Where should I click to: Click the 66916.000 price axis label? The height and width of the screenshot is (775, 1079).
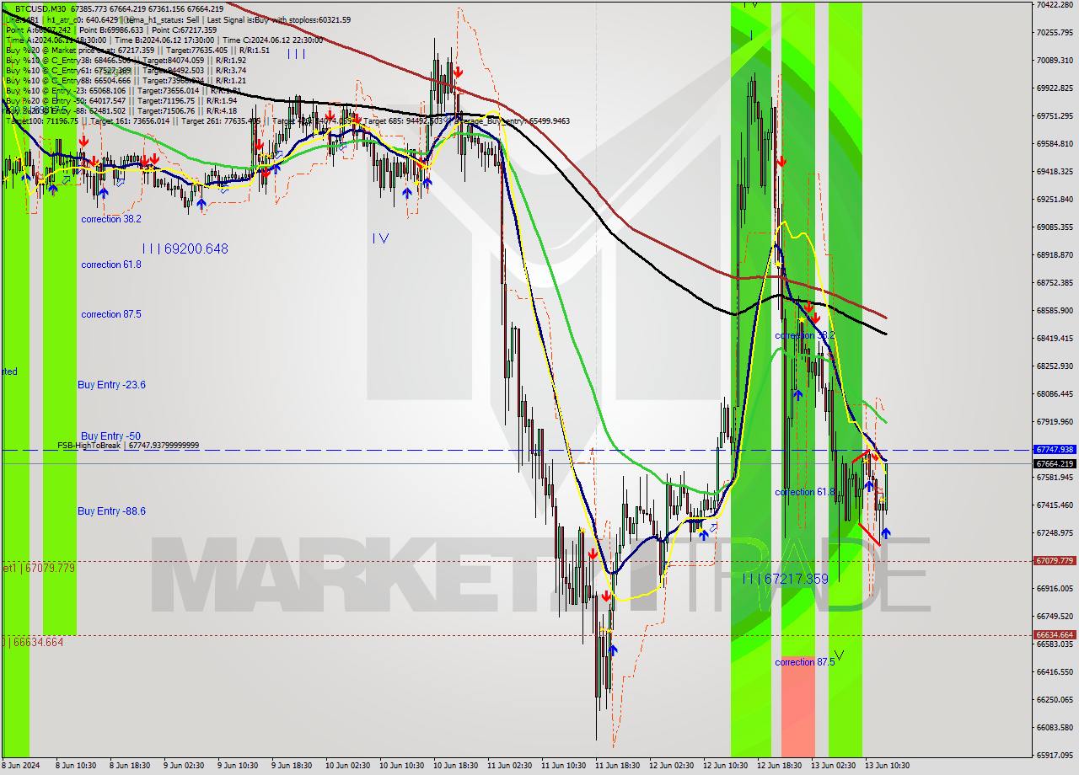pos(1055,588)
